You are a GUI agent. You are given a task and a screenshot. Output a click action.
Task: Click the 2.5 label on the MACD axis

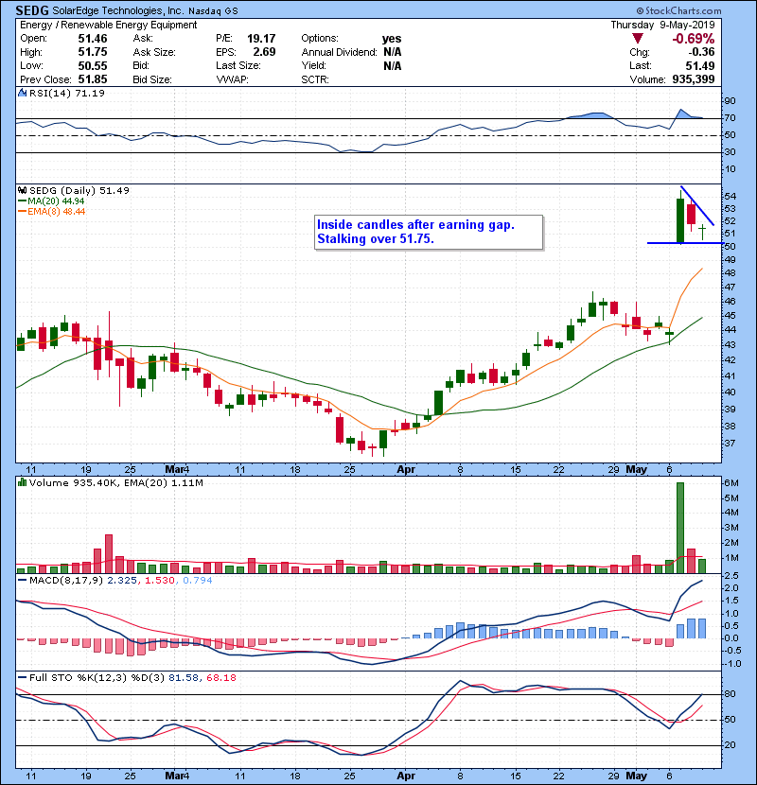pyautogui.click(x=731, y=576)
